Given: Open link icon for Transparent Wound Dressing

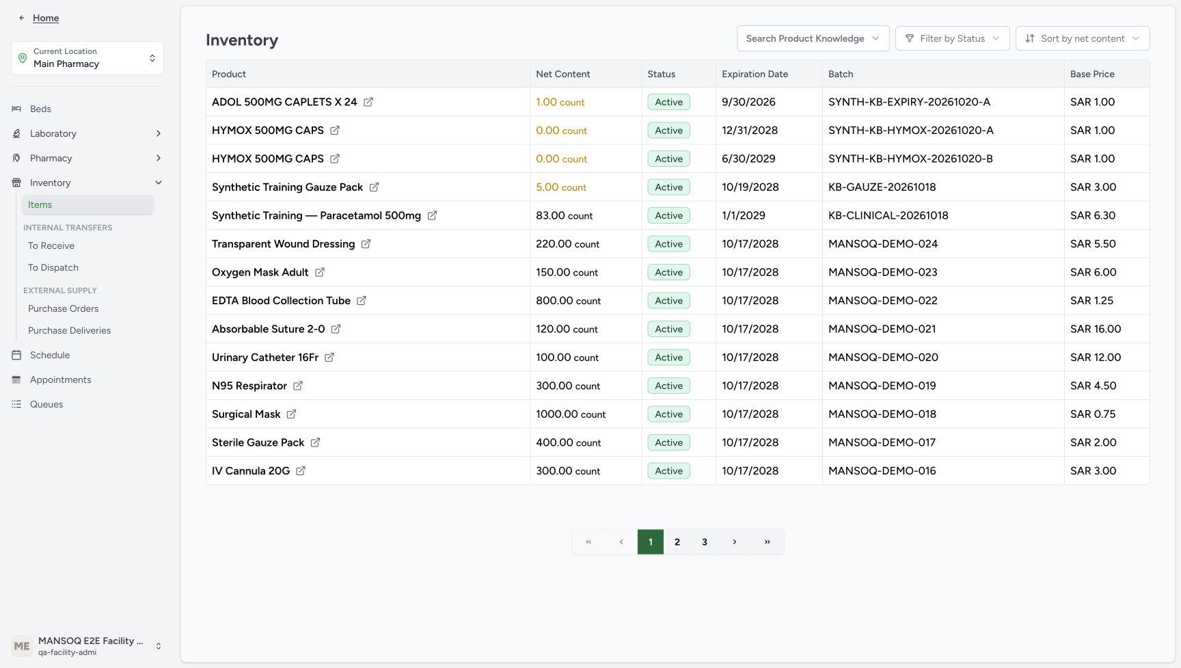Looking at the screenshot, I should [366, 244].
